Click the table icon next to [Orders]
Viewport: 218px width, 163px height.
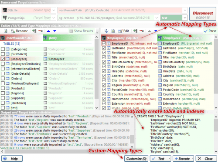pyautogui.click(x=8, y=78)
